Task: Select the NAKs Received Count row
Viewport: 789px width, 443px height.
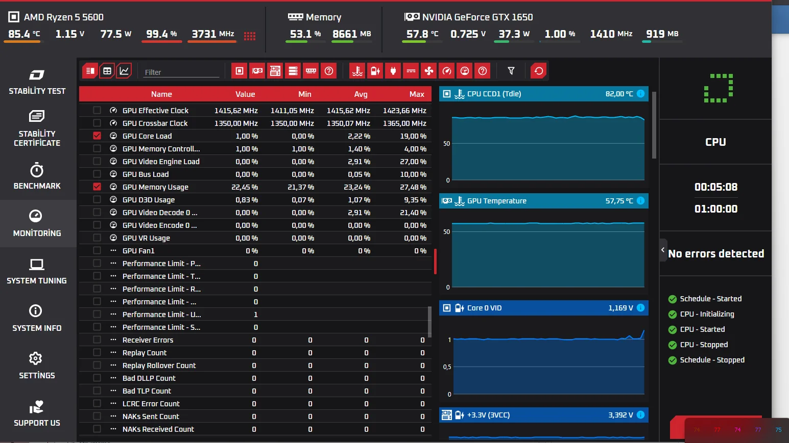Action: pos(255,429)
